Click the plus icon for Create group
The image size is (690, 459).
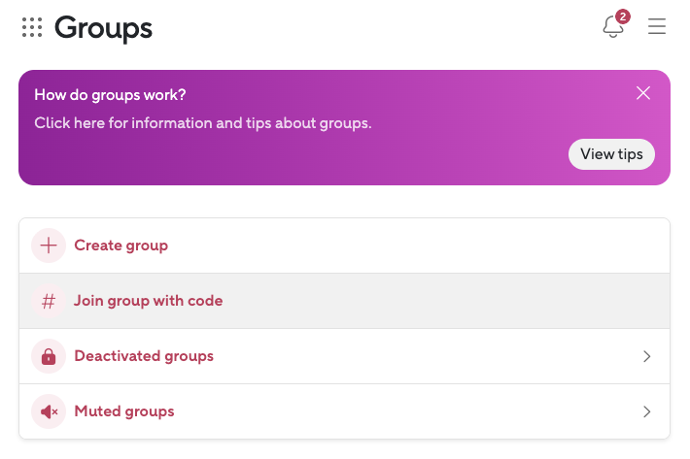tap(48, 246)
